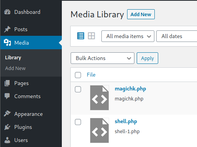Click the Appearance paintbrush icon
The width and height of the screenshot is (197, 147).
click(7, 114)
